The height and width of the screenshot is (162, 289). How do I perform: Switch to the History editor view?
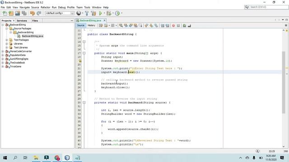coord(91,25)
